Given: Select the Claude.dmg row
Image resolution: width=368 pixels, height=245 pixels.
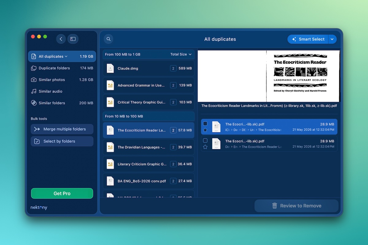Looking at the screenshot, I should click(148, 68).
